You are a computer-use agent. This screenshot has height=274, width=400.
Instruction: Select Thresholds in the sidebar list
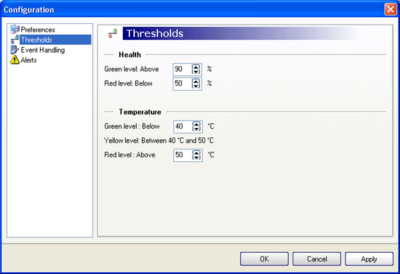tap(55, 40)
